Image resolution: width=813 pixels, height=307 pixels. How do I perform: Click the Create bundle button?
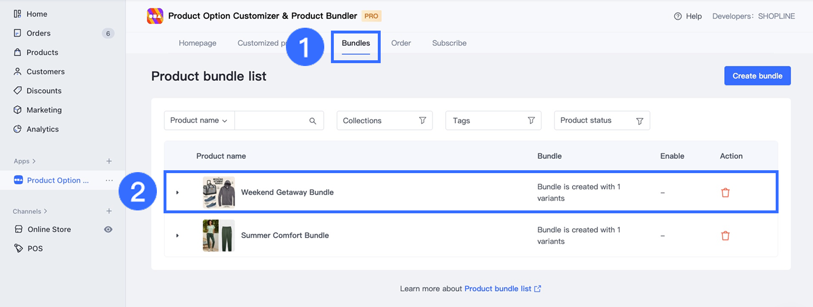[x=757, y=76]
